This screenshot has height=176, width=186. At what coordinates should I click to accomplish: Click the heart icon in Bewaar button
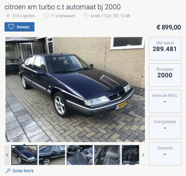click(11, 27)
